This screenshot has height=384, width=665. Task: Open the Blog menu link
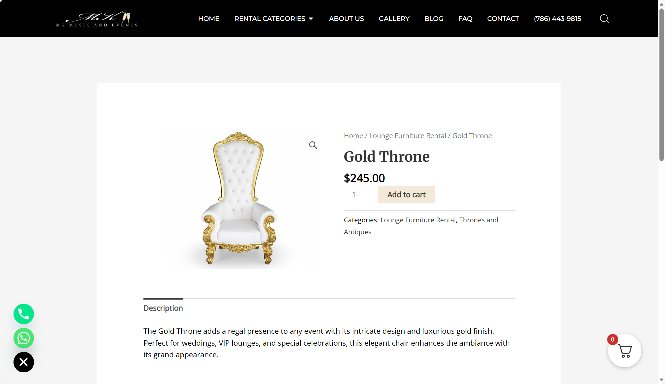pyautogui.click(x=434, y=19)
